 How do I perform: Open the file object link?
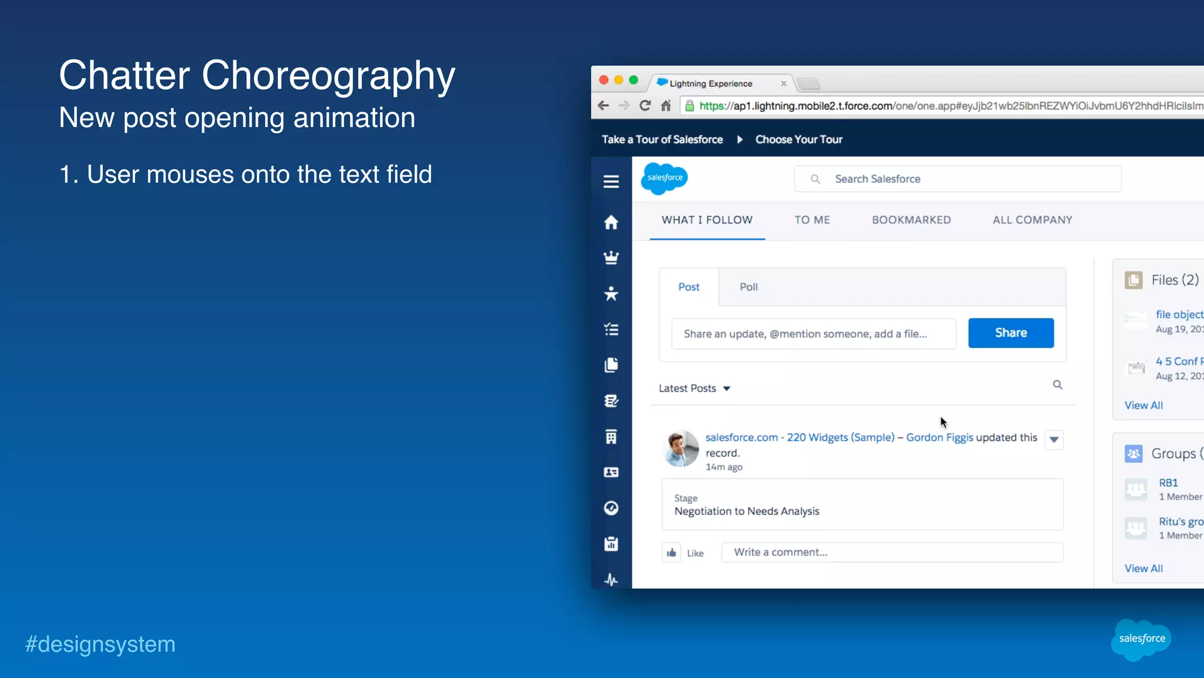(1179, 315)
